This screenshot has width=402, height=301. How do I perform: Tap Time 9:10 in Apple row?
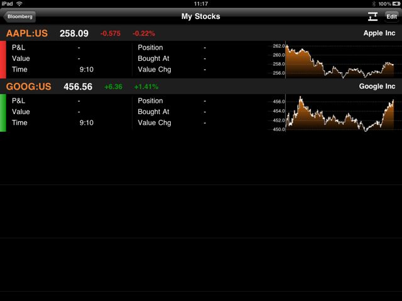coord(53,70)
